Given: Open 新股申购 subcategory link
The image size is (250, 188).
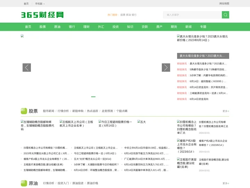Looking at the screenshot, I should point(78,111).
